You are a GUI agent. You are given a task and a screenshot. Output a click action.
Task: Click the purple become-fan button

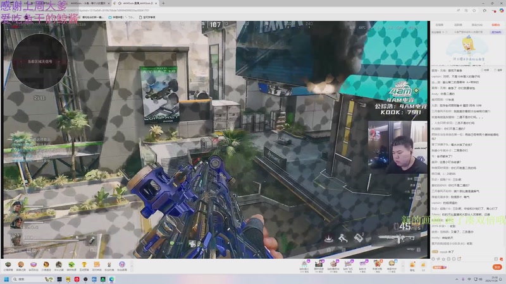pyautogui.click(x=497, y=32)
